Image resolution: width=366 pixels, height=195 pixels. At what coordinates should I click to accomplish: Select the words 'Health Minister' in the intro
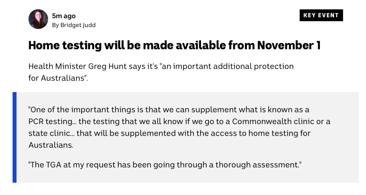pyautogui.click(x=57, y=66)
